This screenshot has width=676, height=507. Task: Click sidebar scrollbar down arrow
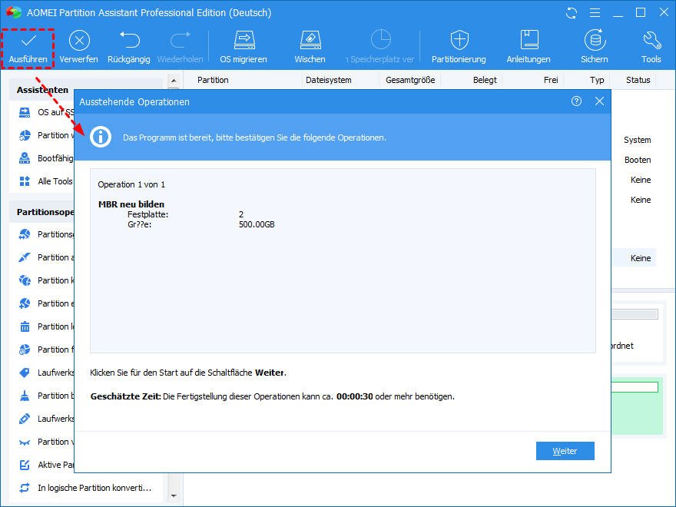[174, 495]
